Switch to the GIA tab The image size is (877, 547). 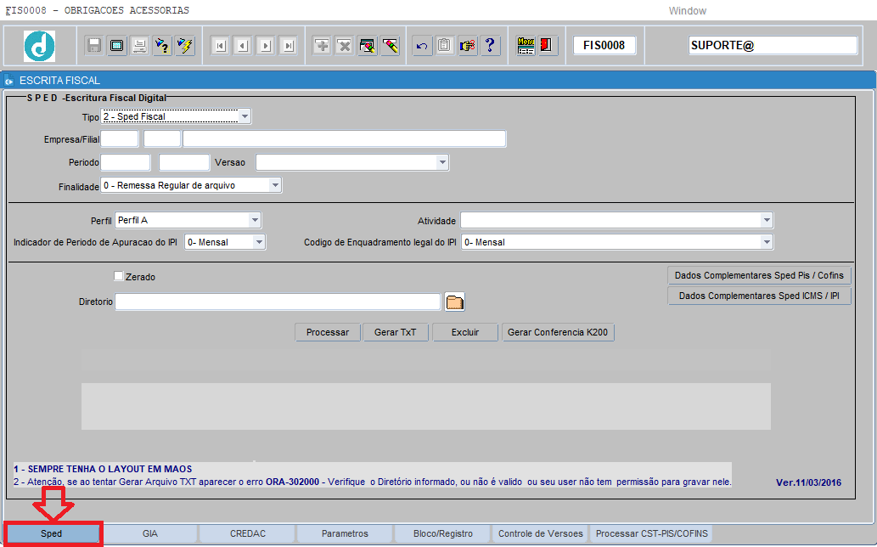150,533
